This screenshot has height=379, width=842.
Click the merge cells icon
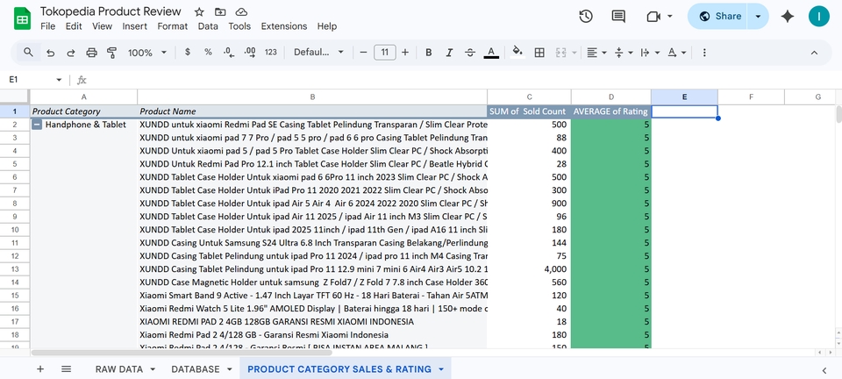click(x=561, y=53)
